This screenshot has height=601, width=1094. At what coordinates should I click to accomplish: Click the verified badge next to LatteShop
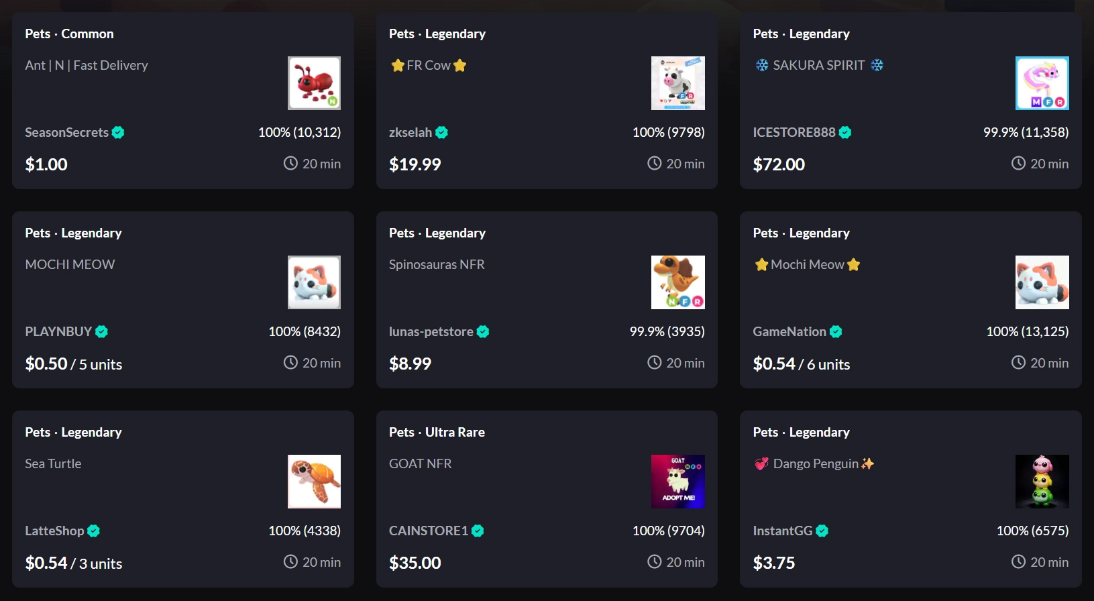tap(93, 531)
